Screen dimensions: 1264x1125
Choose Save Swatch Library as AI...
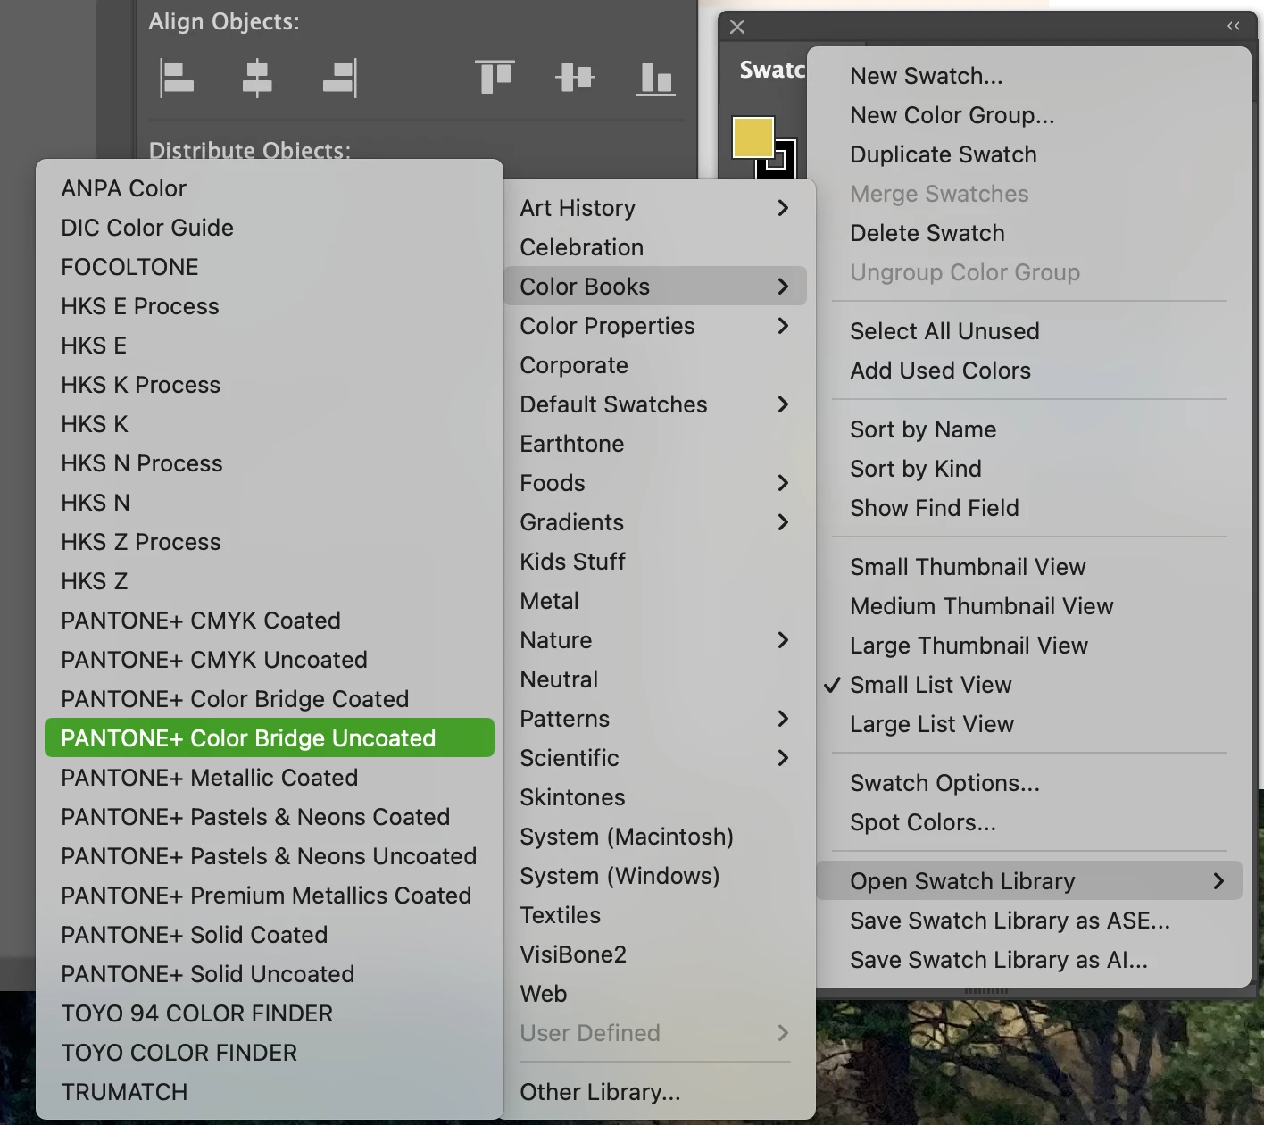click(x=1029, y=960)
